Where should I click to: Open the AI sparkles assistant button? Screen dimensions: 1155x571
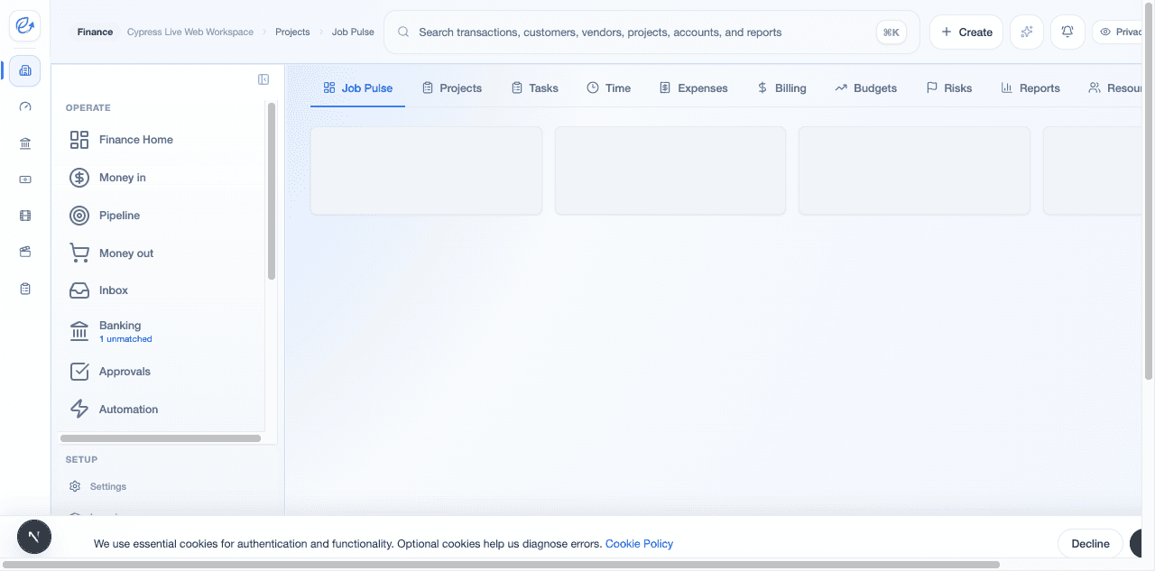[x=1027, y=32]
